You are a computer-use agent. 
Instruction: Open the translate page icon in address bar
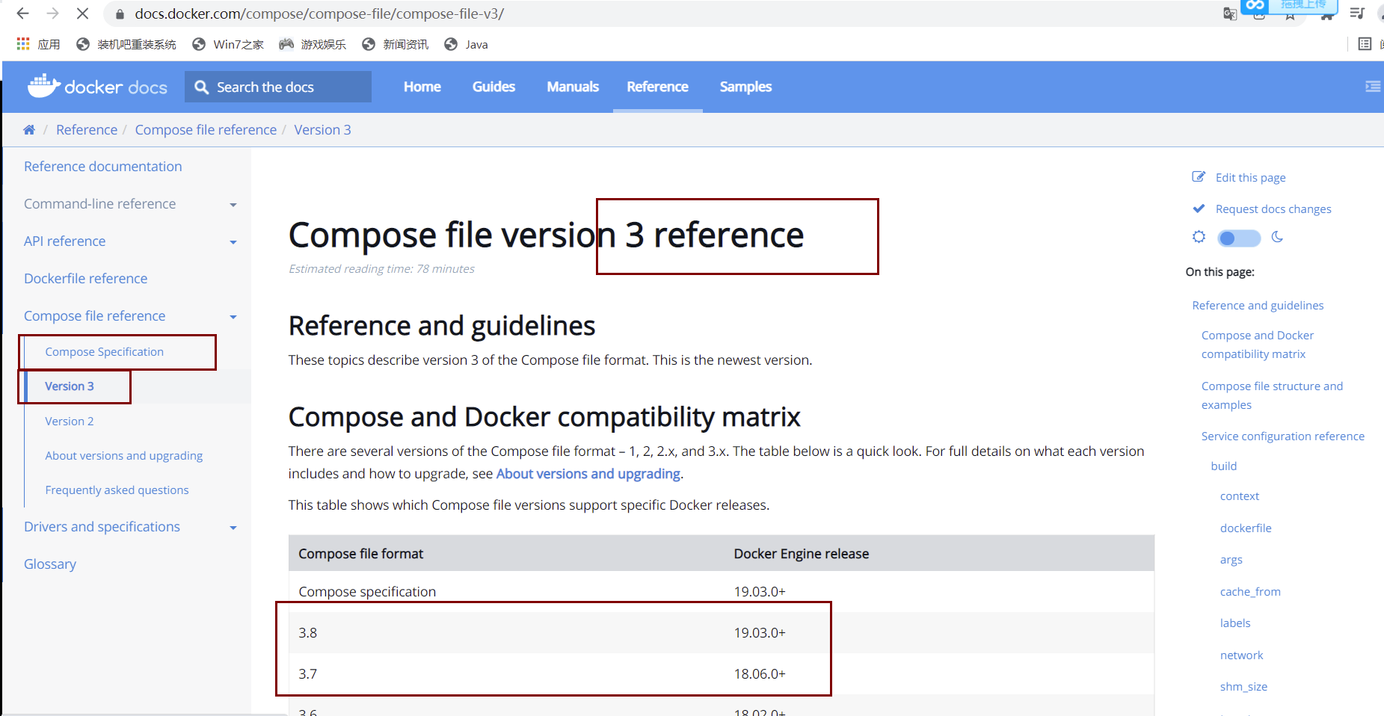1229,13
